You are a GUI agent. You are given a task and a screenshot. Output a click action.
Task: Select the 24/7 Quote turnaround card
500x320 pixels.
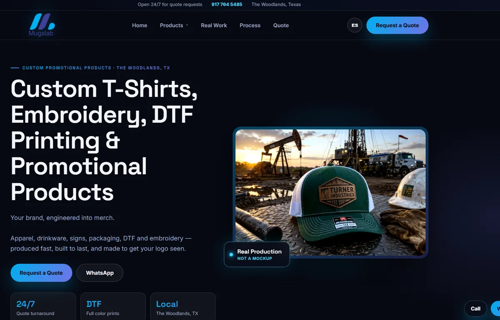pyautogui.click(x=43, y=307)
